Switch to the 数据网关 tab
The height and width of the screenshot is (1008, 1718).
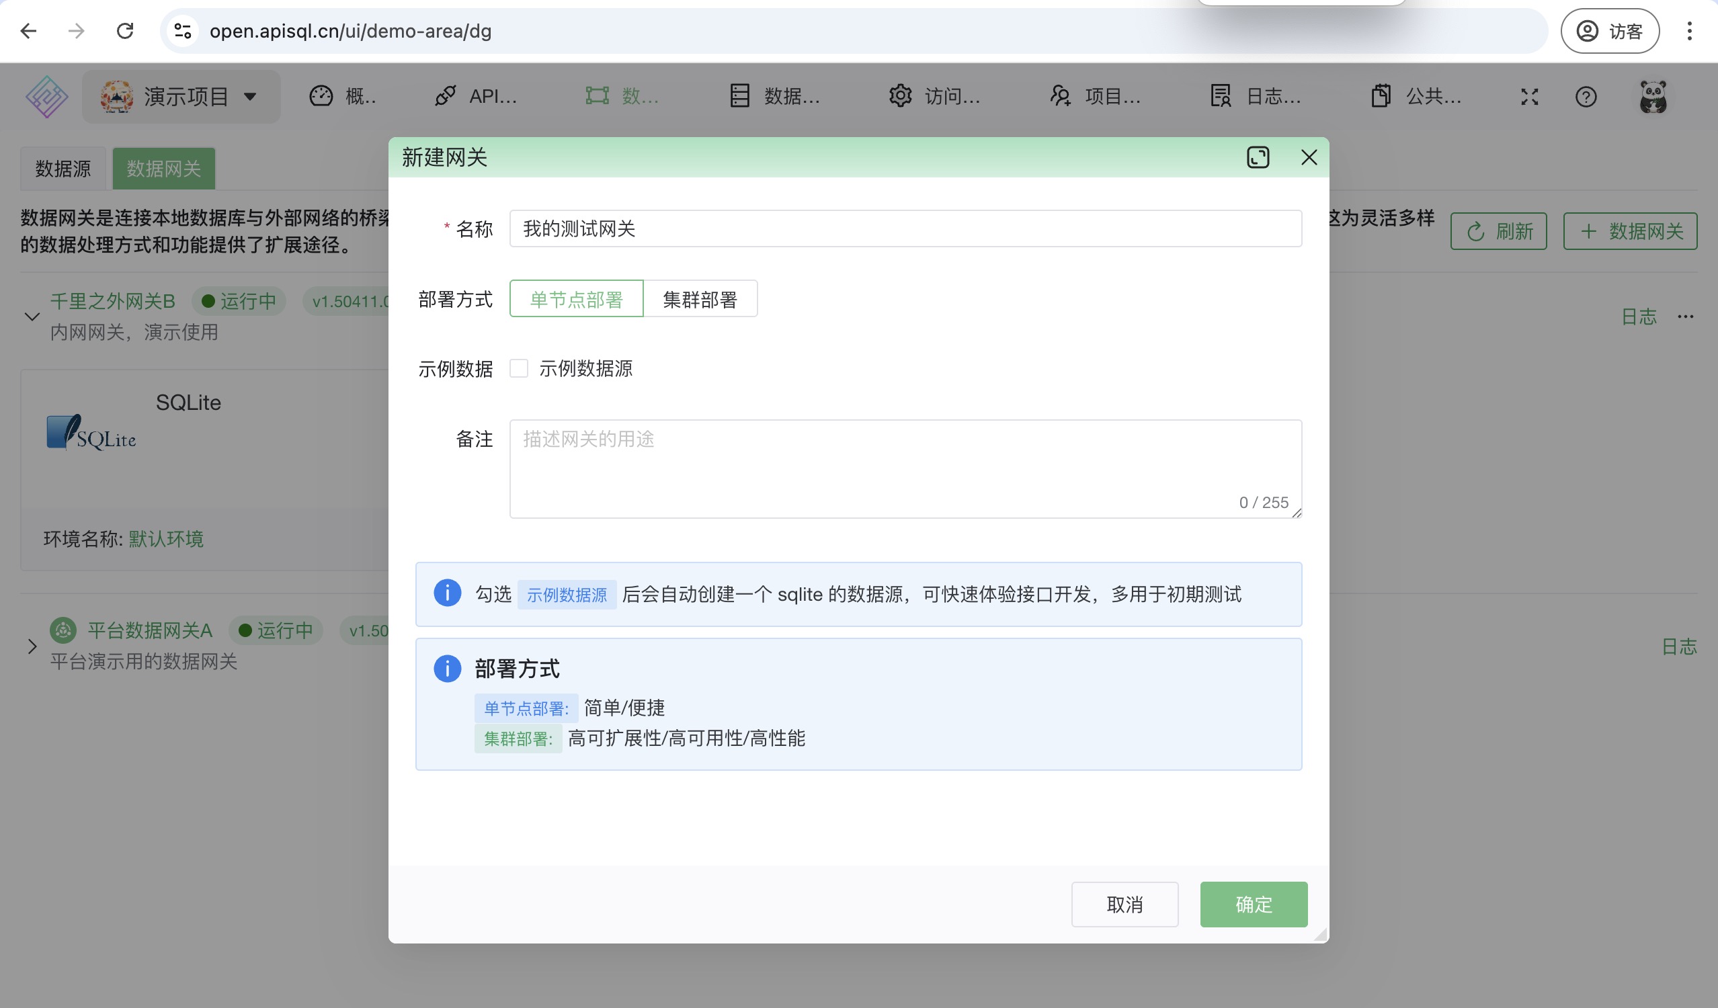click(x=163, y=169)
